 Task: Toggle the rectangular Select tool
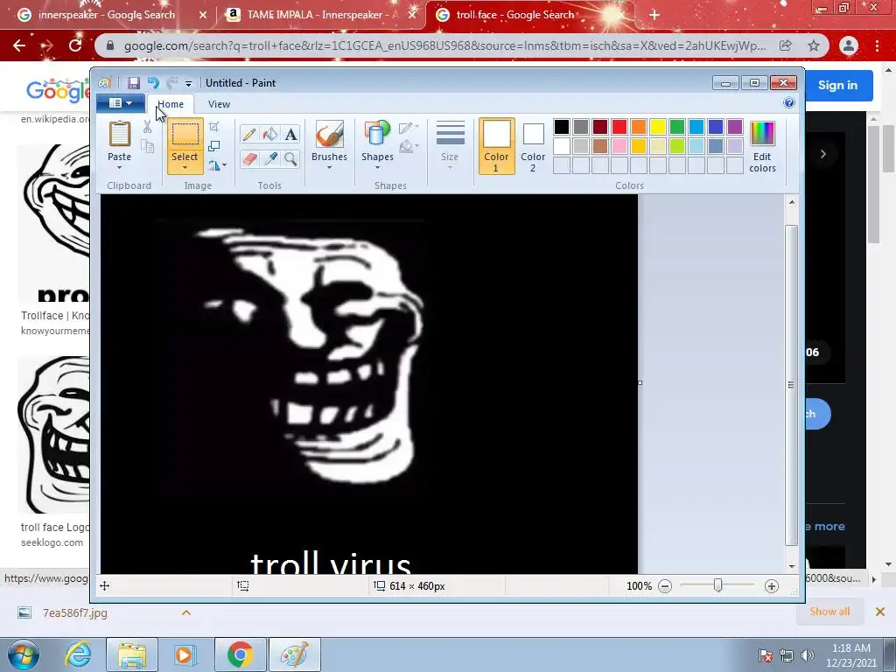click(185, 135)
